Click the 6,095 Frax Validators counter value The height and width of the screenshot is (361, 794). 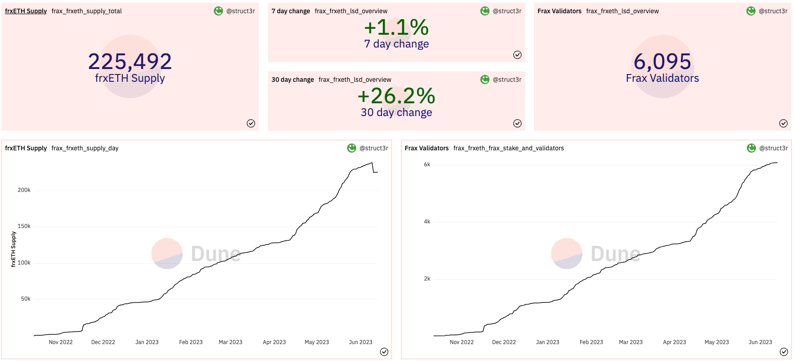662,62
